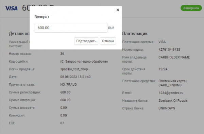Image resolution: width=204 pixels, height=134 pixels.
Task: Click the e-mail 1234@yandex.ru
Action: [x=171, y=93]
